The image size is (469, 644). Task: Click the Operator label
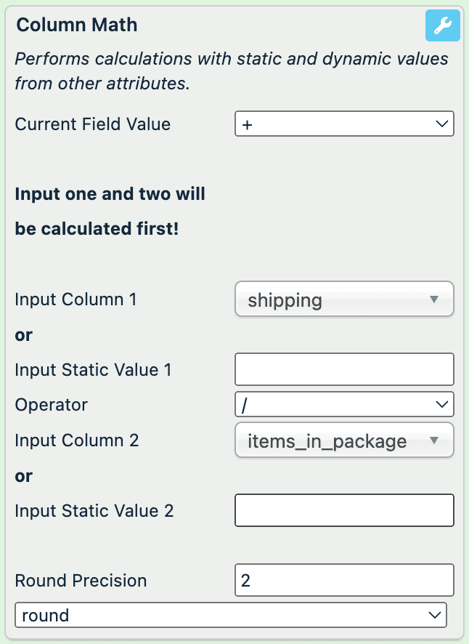pos(52,405)
